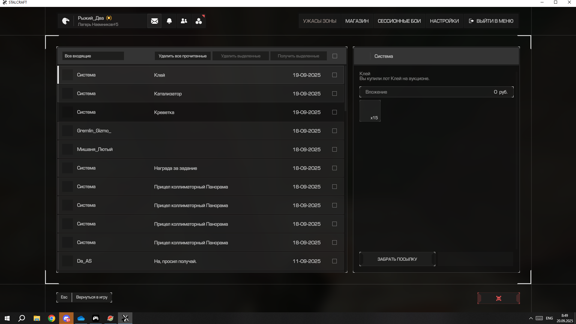Select the Катализатор message checkbox
The height and width of the screenshot is (324, 576).
(x=334, y=94)
